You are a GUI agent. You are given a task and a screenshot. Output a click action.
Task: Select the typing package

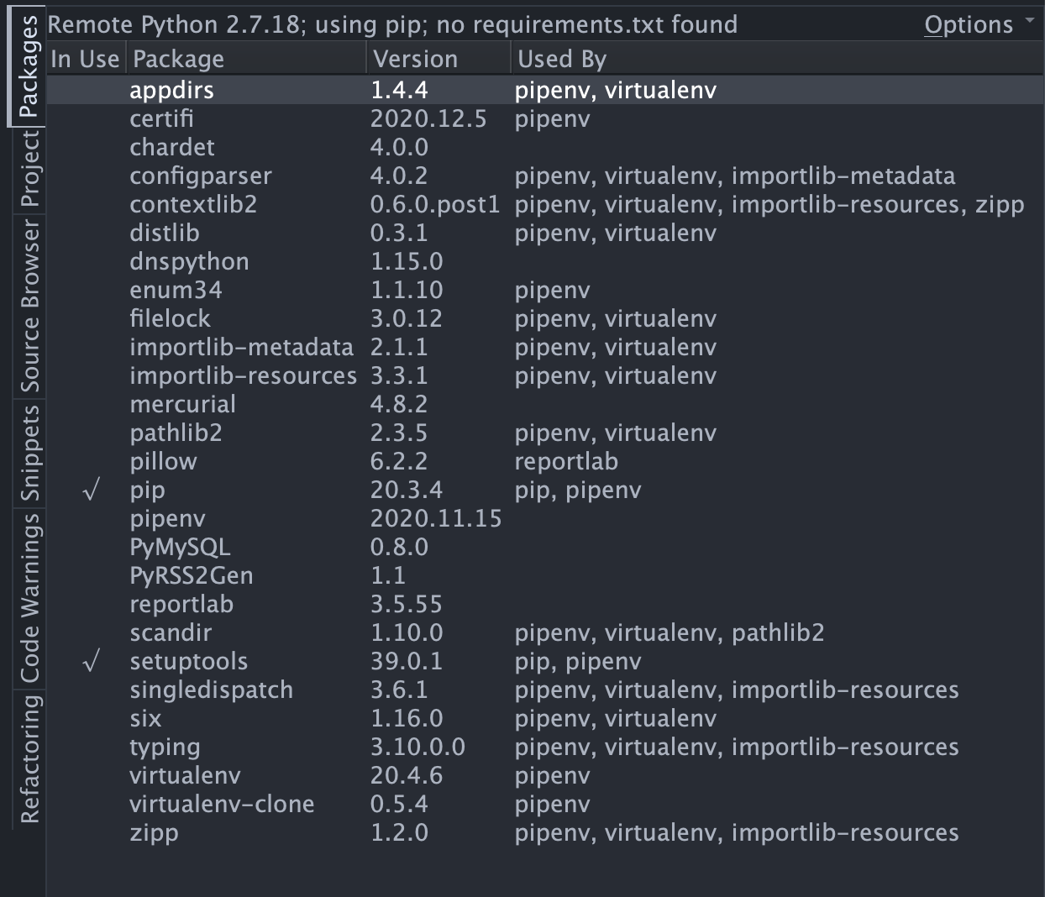pyautogui.click(x=165, y=747)
